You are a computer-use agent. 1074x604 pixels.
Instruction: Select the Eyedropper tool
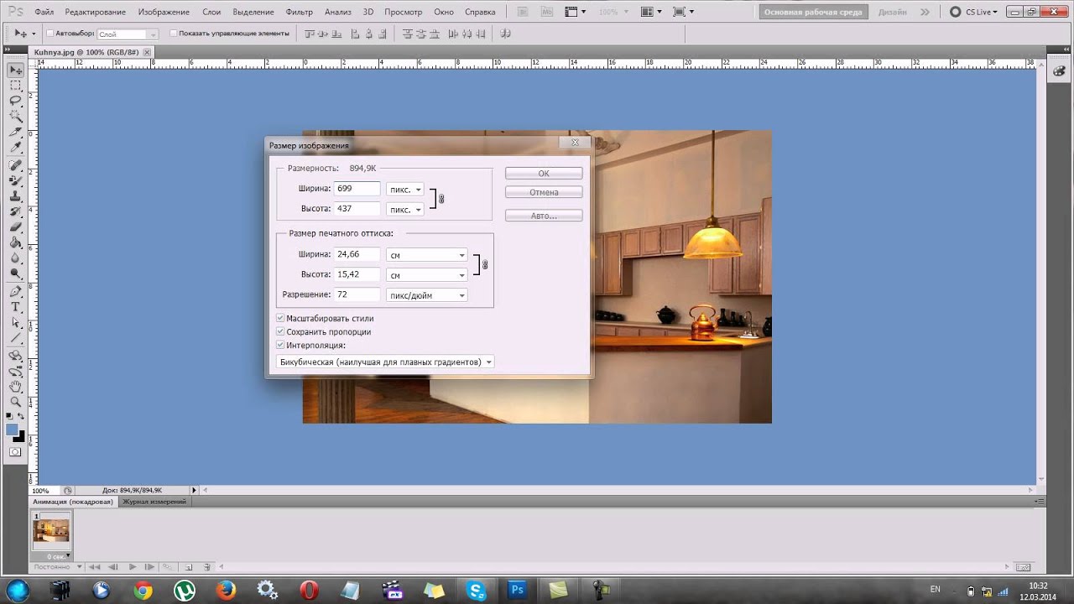pos(15,148)
